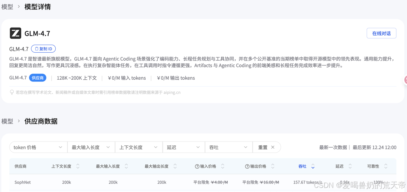Image resolution: width=407 pixels, height=192 pixels.
Task: Sort by 最大输出长度 column arrows
Action: pyautogui.click(x=175, y=166)
